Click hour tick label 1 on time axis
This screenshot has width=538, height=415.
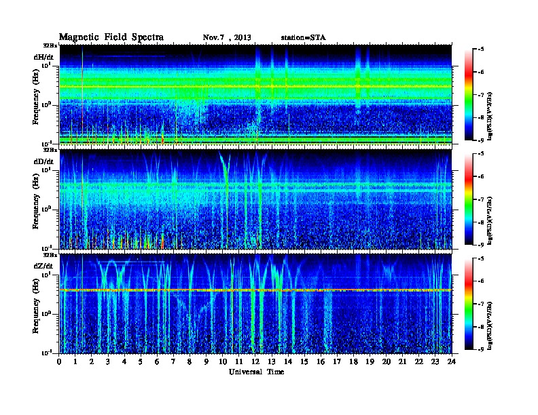tap(75, 361)
